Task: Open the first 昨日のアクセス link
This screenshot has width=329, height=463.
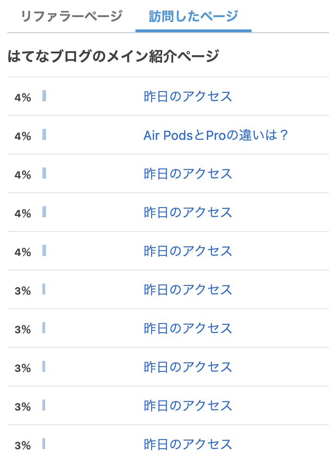Action: point(188,97)
